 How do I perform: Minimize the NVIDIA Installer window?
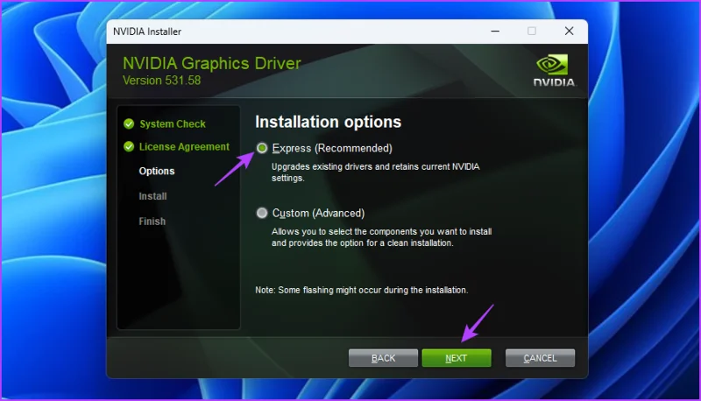coord(495,32)
